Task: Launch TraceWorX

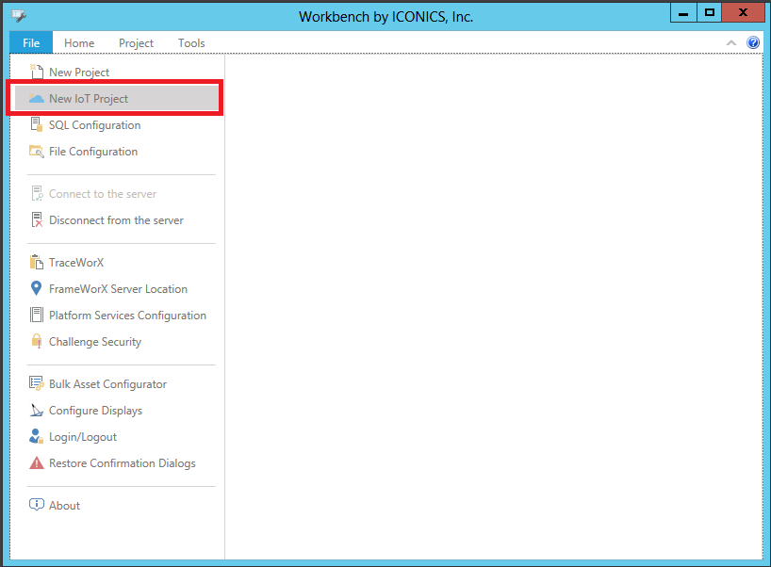Action: pos(117,263)
